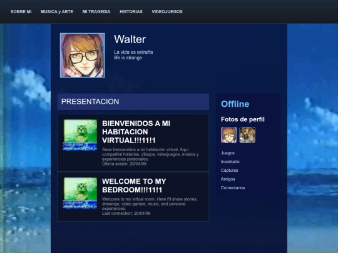Open the WELCOME TO MY BEDROOM title
Image resolution: width=338 pixels, height=253 pixels.
[134, 186]
